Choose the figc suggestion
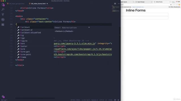181x101 pixels. (x=35, y=38)
